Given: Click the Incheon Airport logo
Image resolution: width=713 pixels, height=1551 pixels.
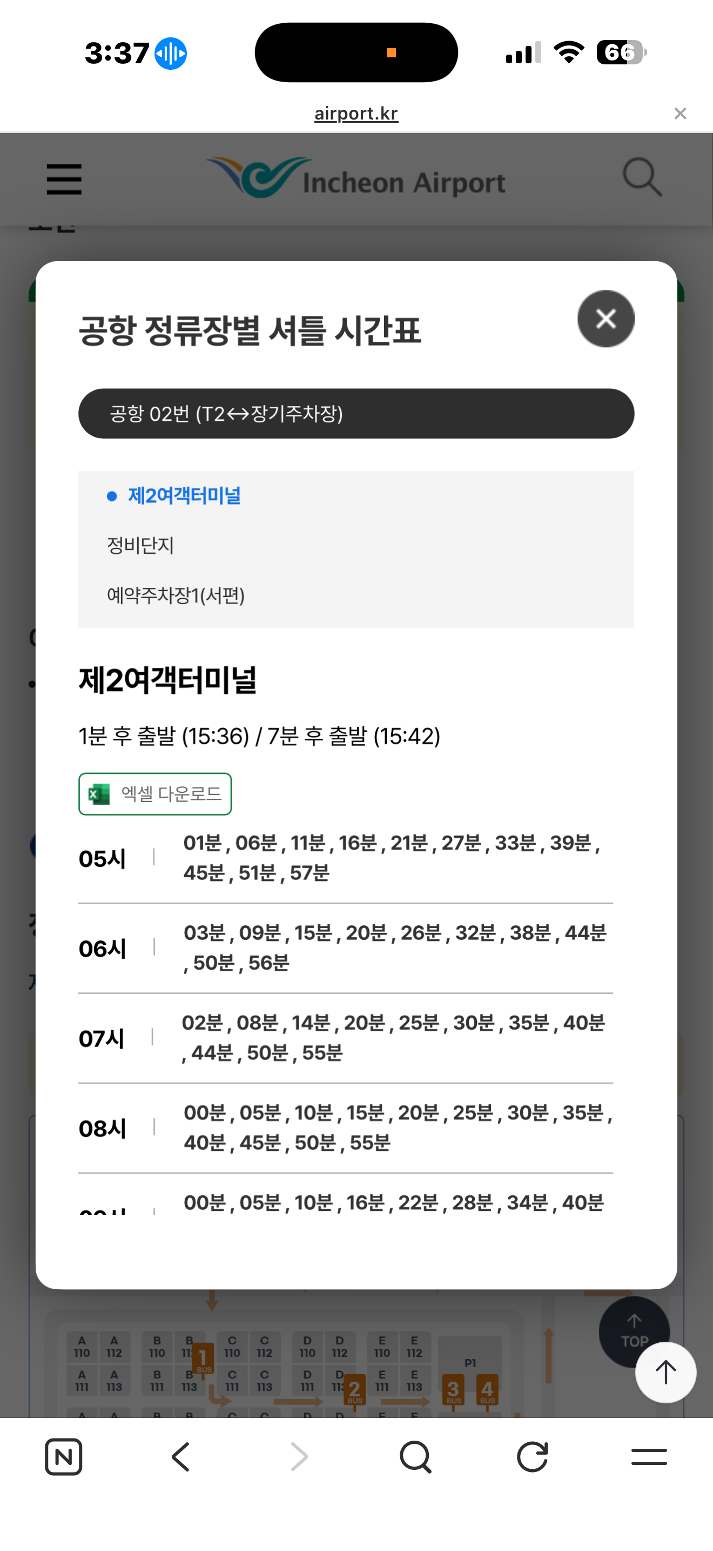Looking at the screenshot, I should [356, 178].
